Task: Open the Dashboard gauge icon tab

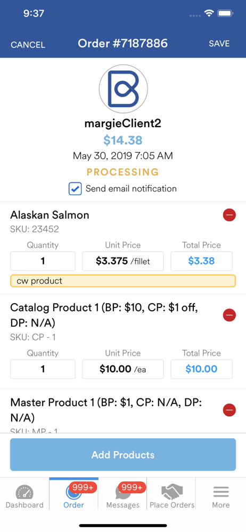Action: [25, 492]
